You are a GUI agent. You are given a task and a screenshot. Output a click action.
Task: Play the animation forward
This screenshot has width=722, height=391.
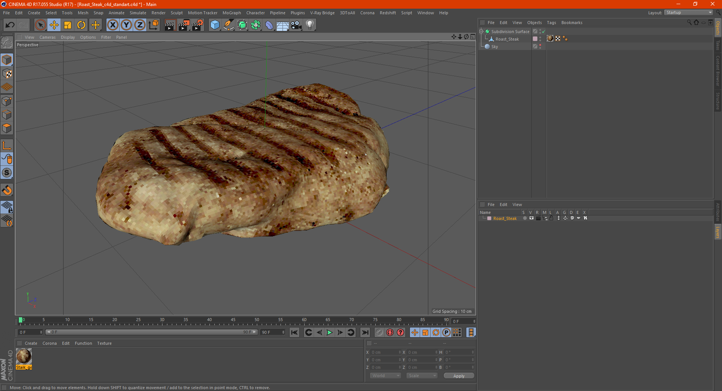pyautogui.click(x=329, y=332)
